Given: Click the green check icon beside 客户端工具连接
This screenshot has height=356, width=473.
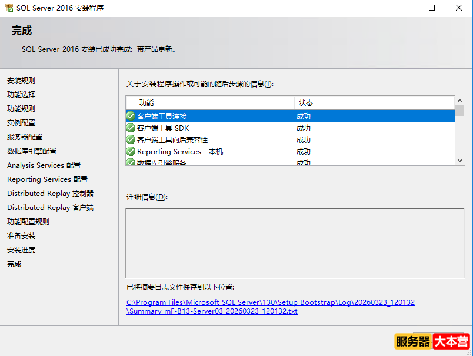Looking at the screenshot, I should (131, 116).
